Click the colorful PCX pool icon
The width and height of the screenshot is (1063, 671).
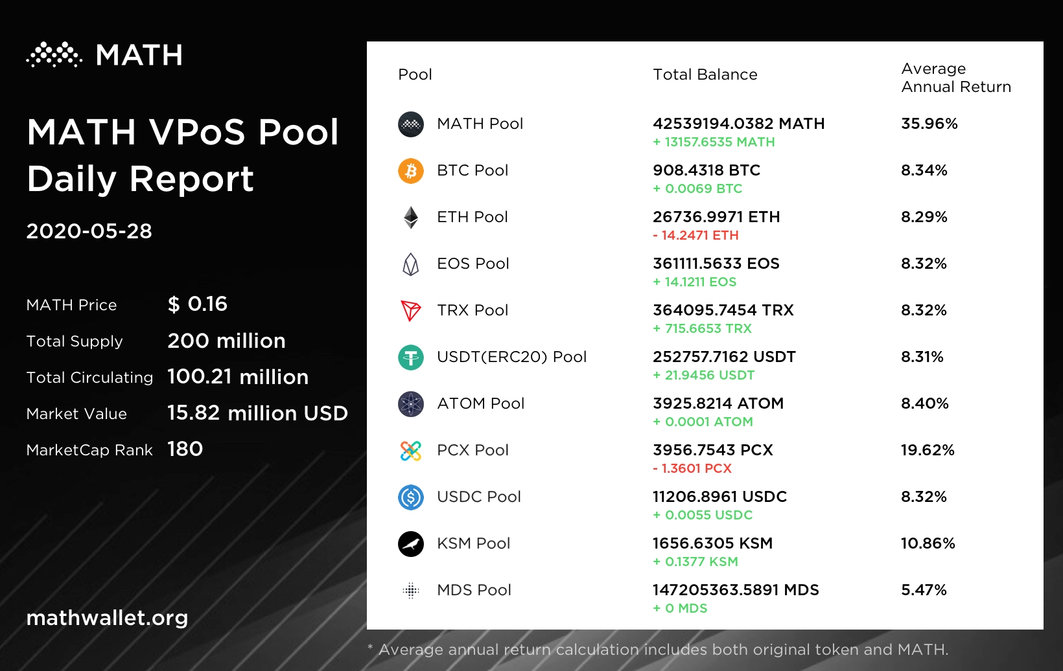pos(411,451)
